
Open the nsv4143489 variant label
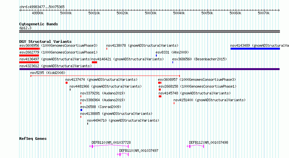(259, 45)
